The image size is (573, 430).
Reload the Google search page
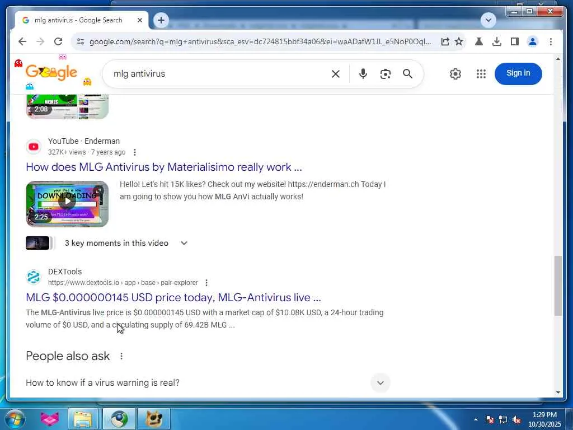tap(58, 41)
